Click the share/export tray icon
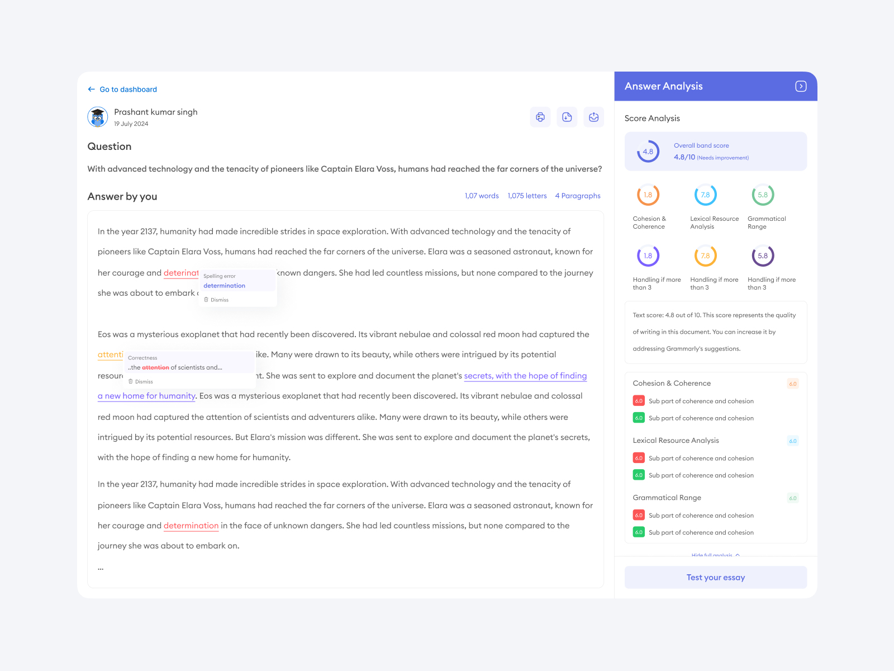This screenshot has height=671, width=894. 593,117
